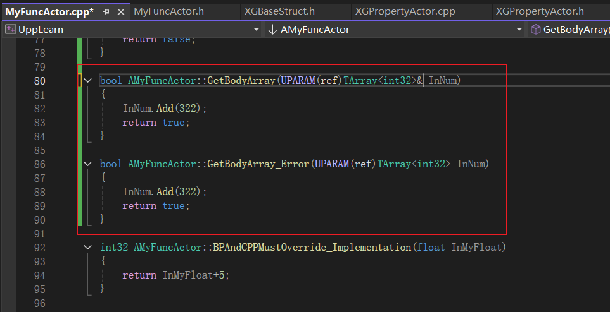This screenshot has width=610, height=312.
Task: Click line number 92 in the gutter
Action: click(40, 247)
